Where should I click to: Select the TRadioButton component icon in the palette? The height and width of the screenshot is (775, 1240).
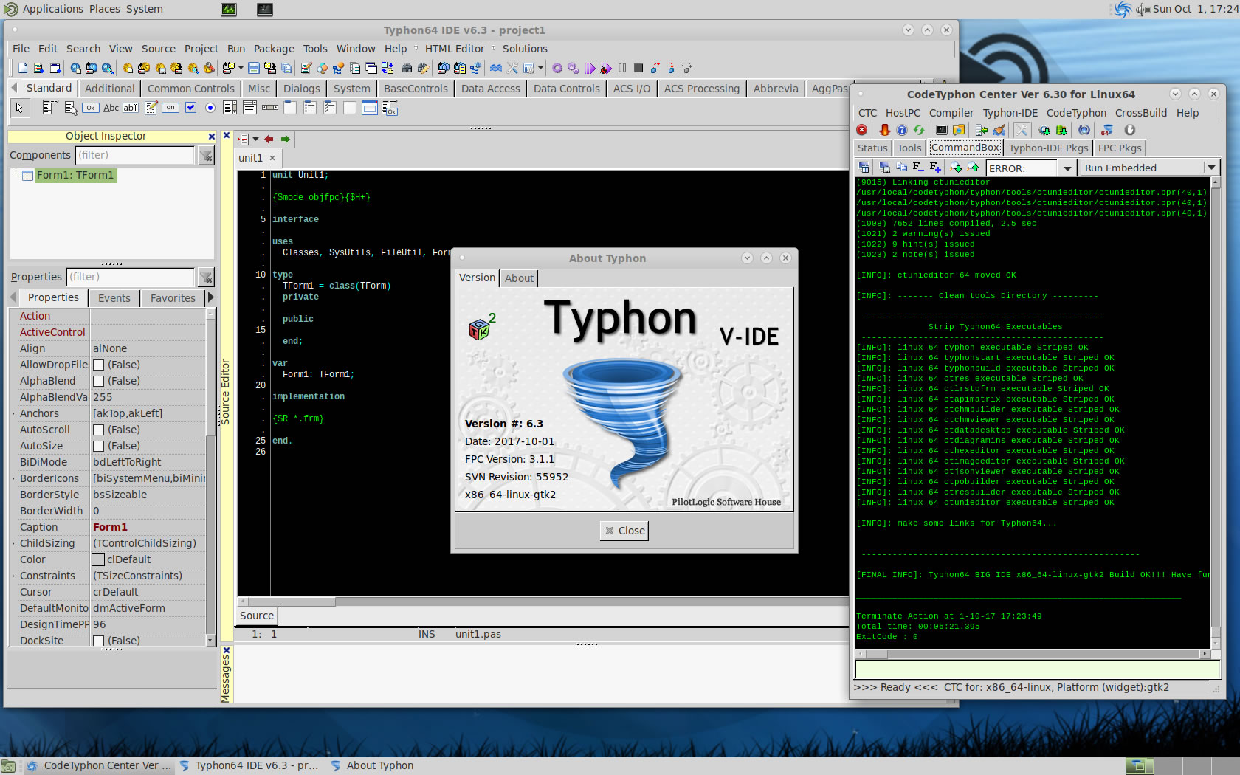[x=210, y=108]
